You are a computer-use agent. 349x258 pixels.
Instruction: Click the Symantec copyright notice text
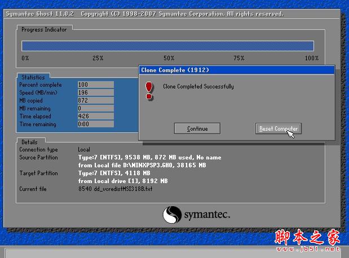click(182, 14)
